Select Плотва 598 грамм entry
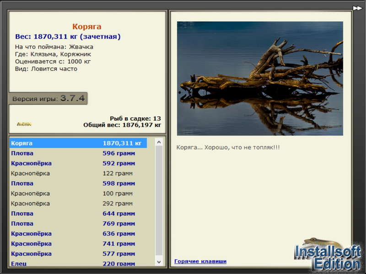Viewport: 366px width, 274px height. [78, 183]
